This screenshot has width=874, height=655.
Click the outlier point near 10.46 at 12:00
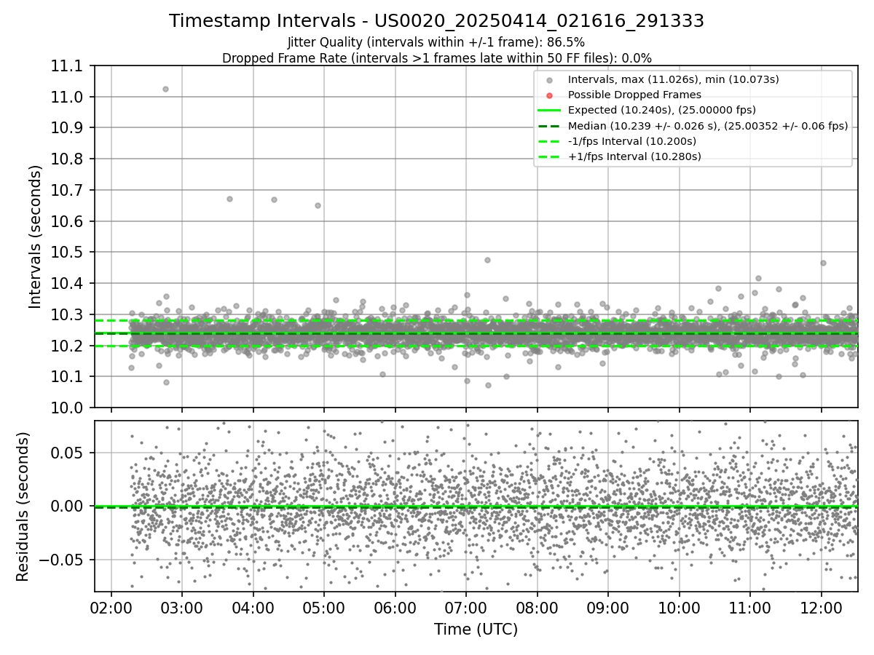pos(823,263)
